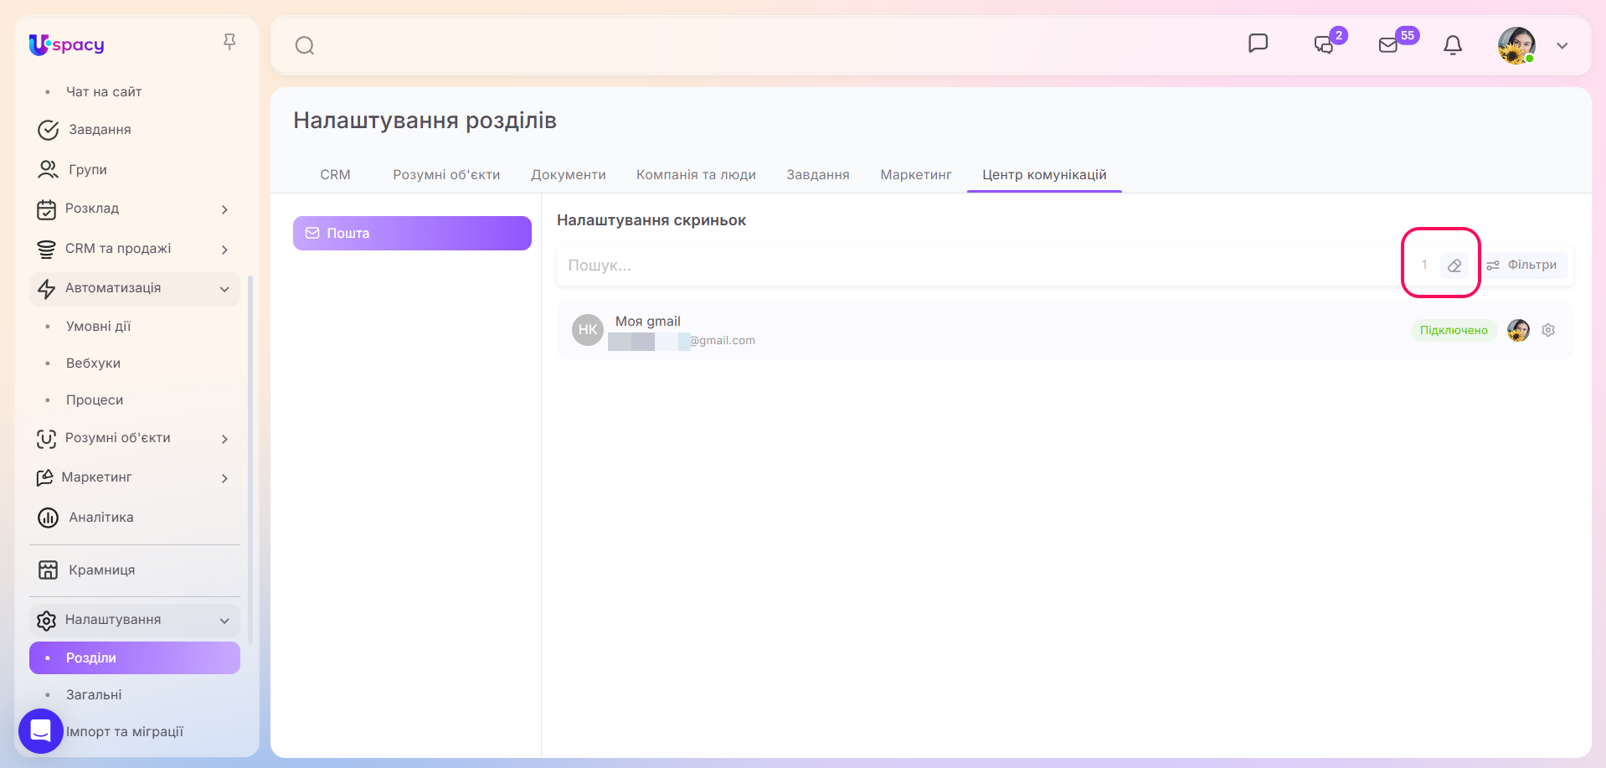Open the notifications bell icon
Viewport: 1606px width, 768px height.
(x=1453, y=45)
